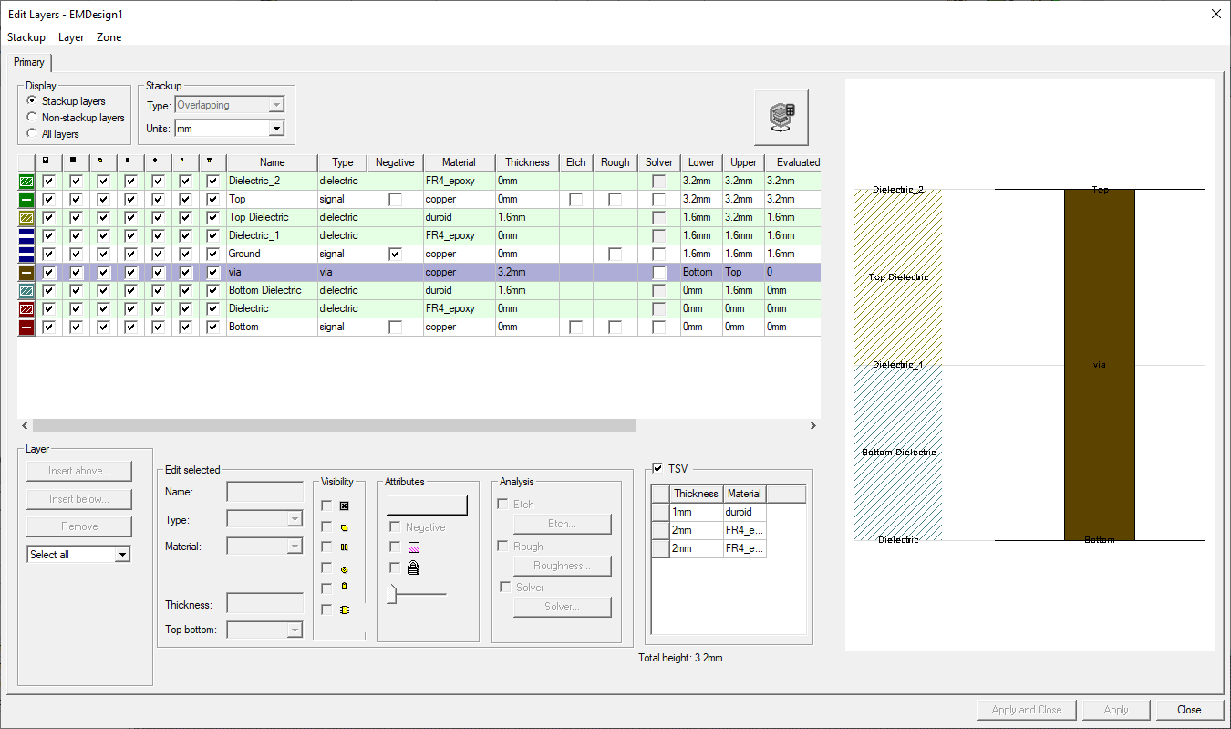Toggle the Negative checkbox for the Ground layer
Screen dimensions: 1231x729
[x=394, y=254]
